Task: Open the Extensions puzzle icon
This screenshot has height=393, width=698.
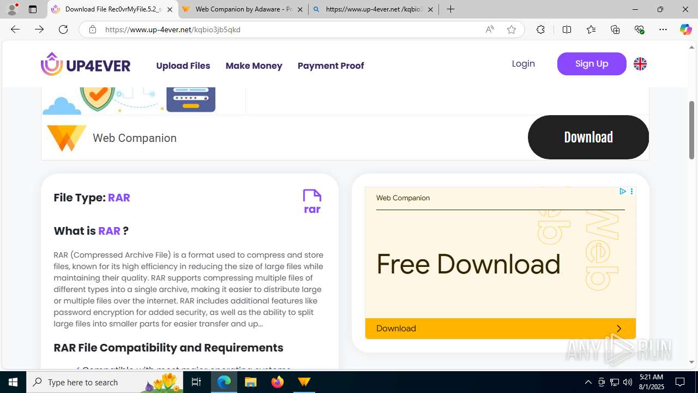Action: 540,29
